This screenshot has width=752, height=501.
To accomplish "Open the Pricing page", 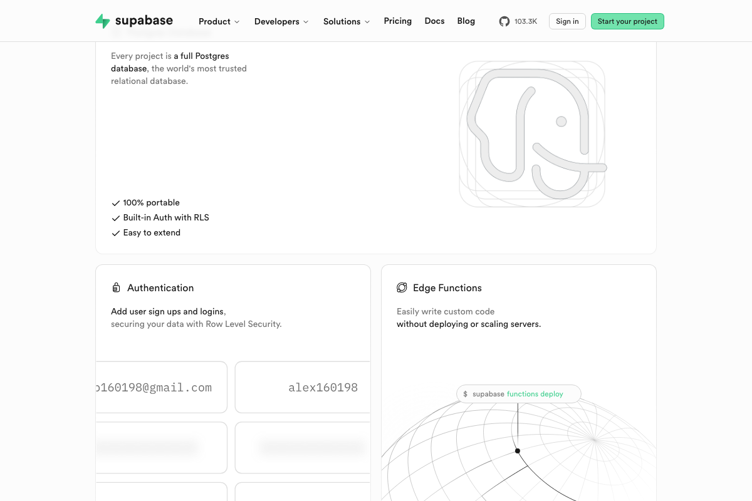I will tap(398, 21).
